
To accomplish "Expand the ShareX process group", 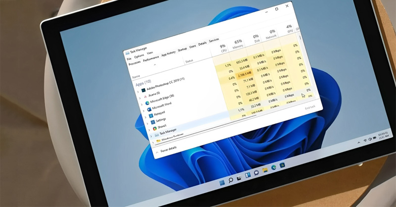I will (149, 130).
